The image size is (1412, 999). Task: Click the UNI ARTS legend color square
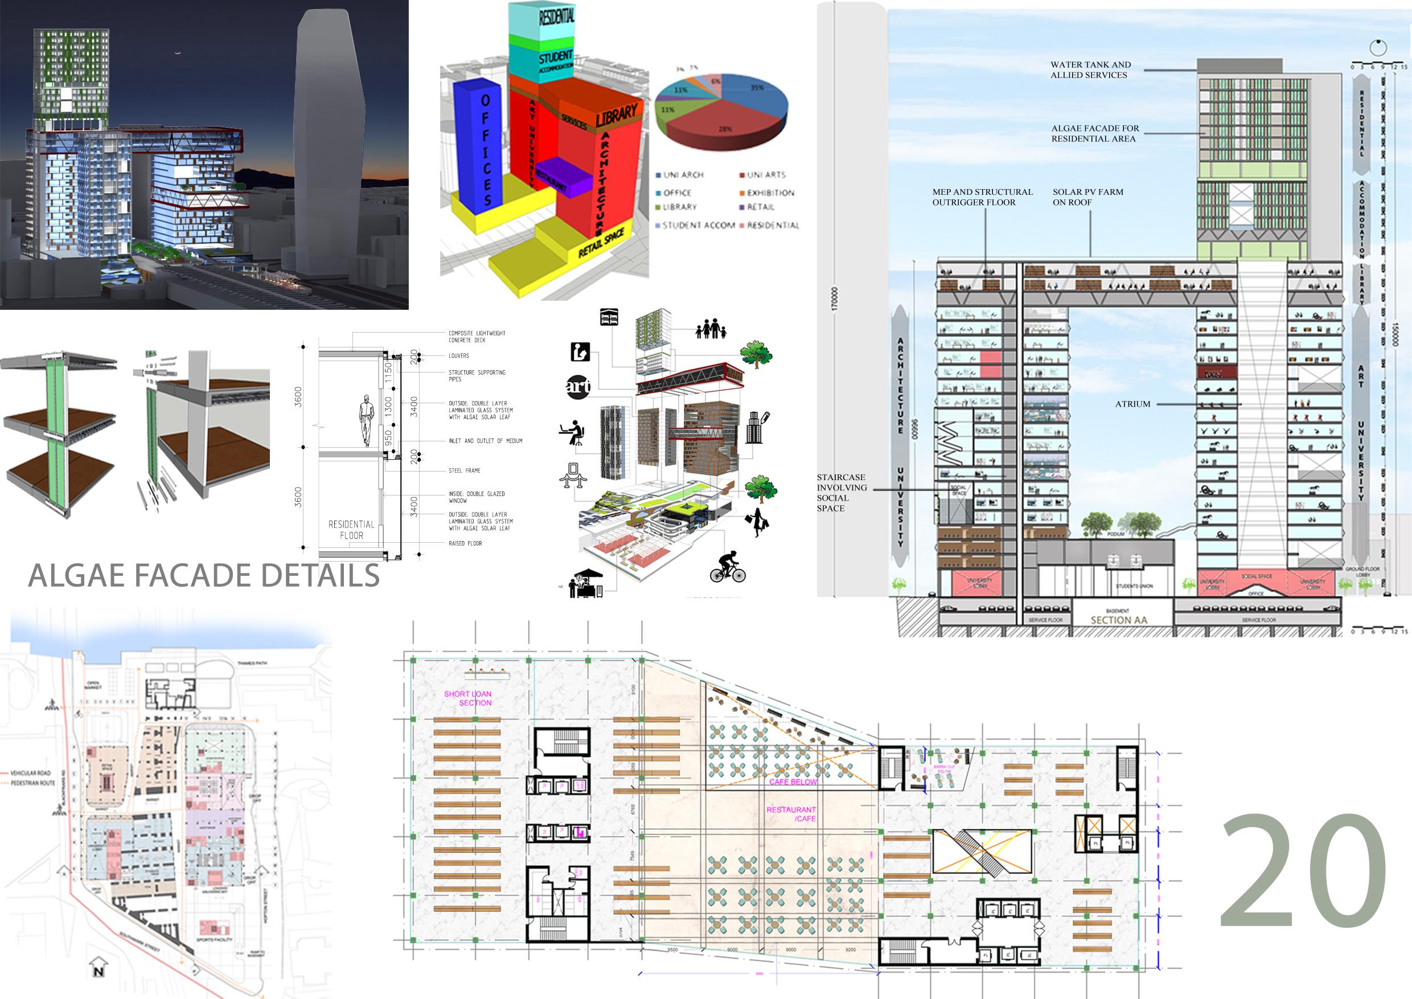[742, 175]
